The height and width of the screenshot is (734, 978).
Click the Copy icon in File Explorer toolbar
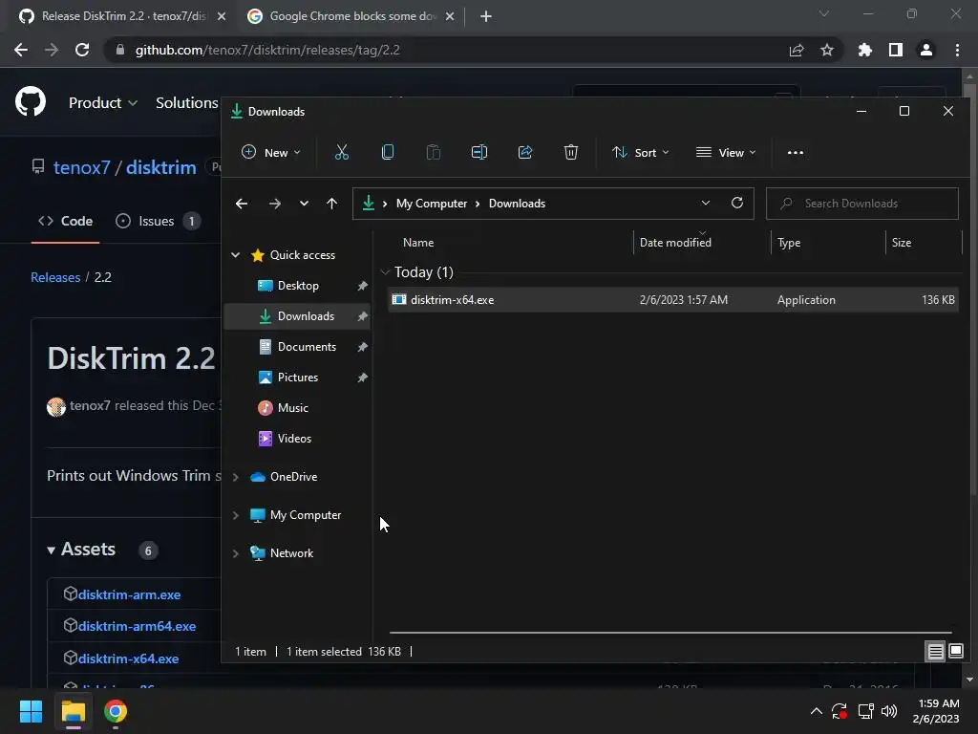pyautogui.click(x=388, y=152)
